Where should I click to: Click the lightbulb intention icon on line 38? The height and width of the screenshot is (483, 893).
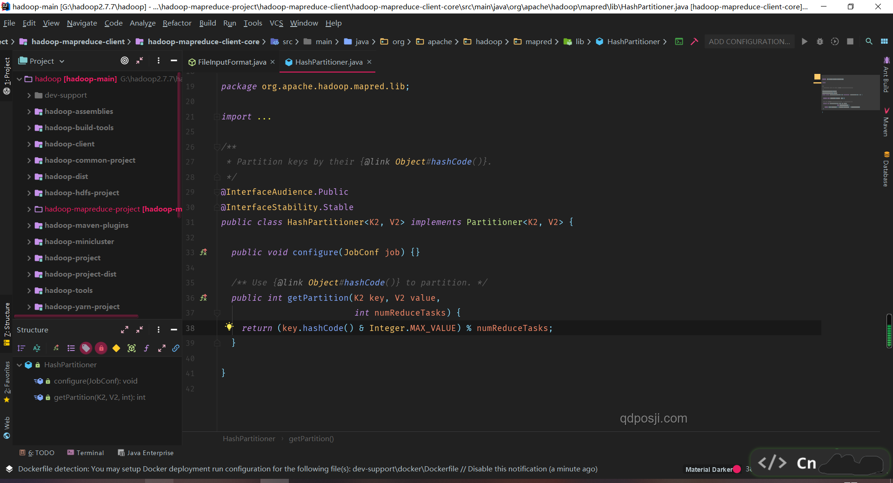point(229,327)
